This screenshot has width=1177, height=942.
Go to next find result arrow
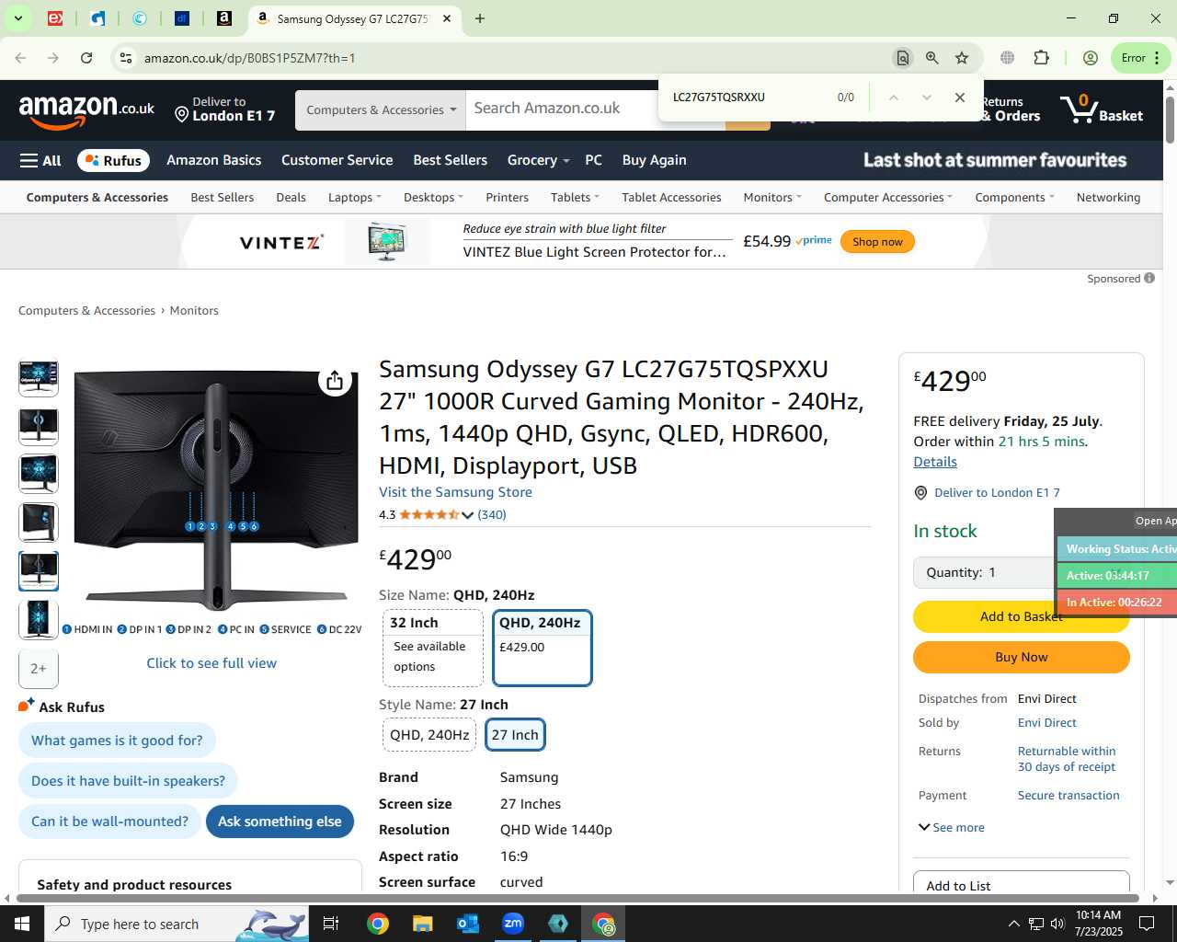pyautogui.click(x=926, y=98)
